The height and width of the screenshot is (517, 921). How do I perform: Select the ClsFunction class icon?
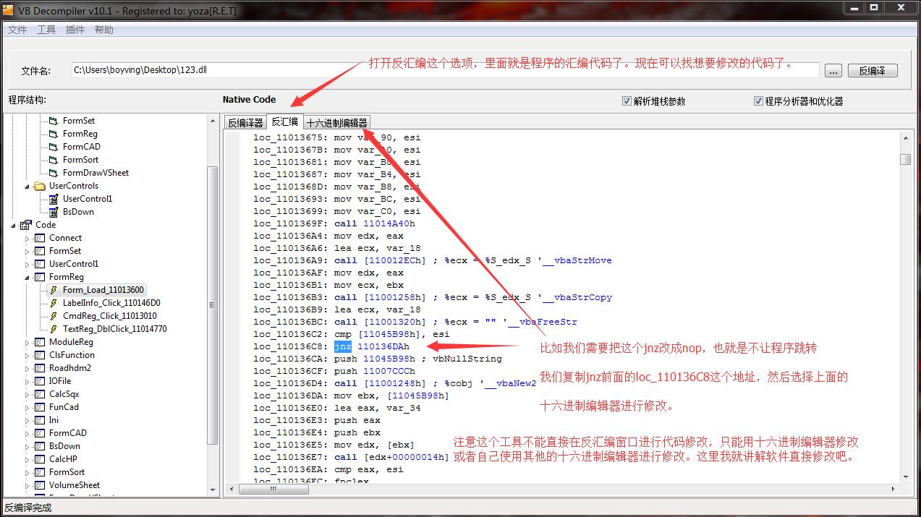coord(39,354)
